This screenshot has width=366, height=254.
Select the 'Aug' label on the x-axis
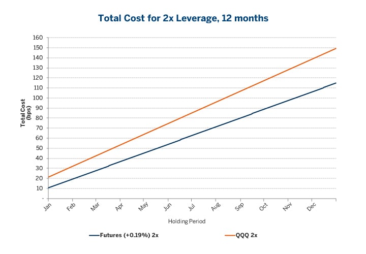pyautogui.click(x=215, y=207)
